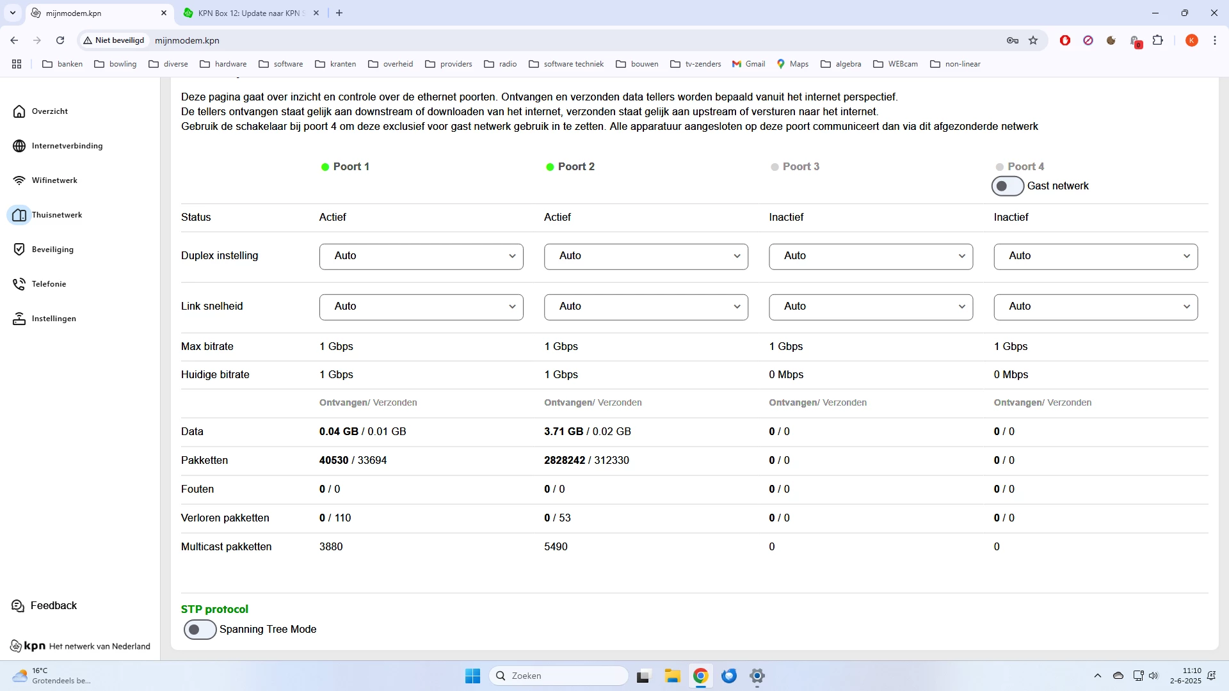Enable Gast netwerk toggle for Poort 4
The height and width of the screenshot is (691, 1229).
coord(1008,186)
